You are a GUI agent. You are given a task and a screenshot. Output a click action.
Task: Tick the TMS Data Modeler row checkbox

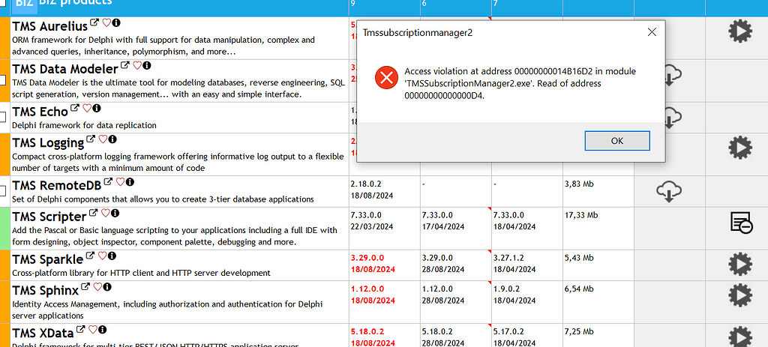pyautogui.click(x=2, y=79)
